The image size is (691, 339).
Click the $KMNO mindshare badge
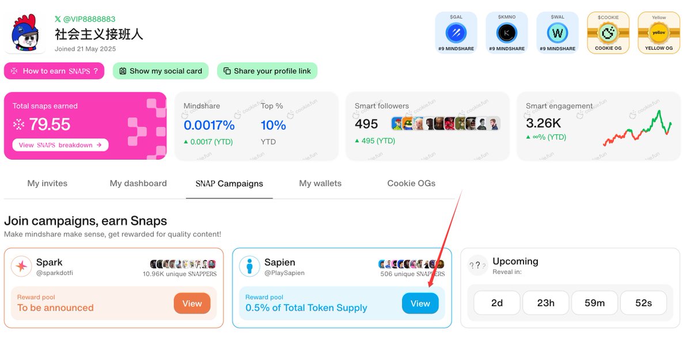pyautogui.click(x=507, y=33)
